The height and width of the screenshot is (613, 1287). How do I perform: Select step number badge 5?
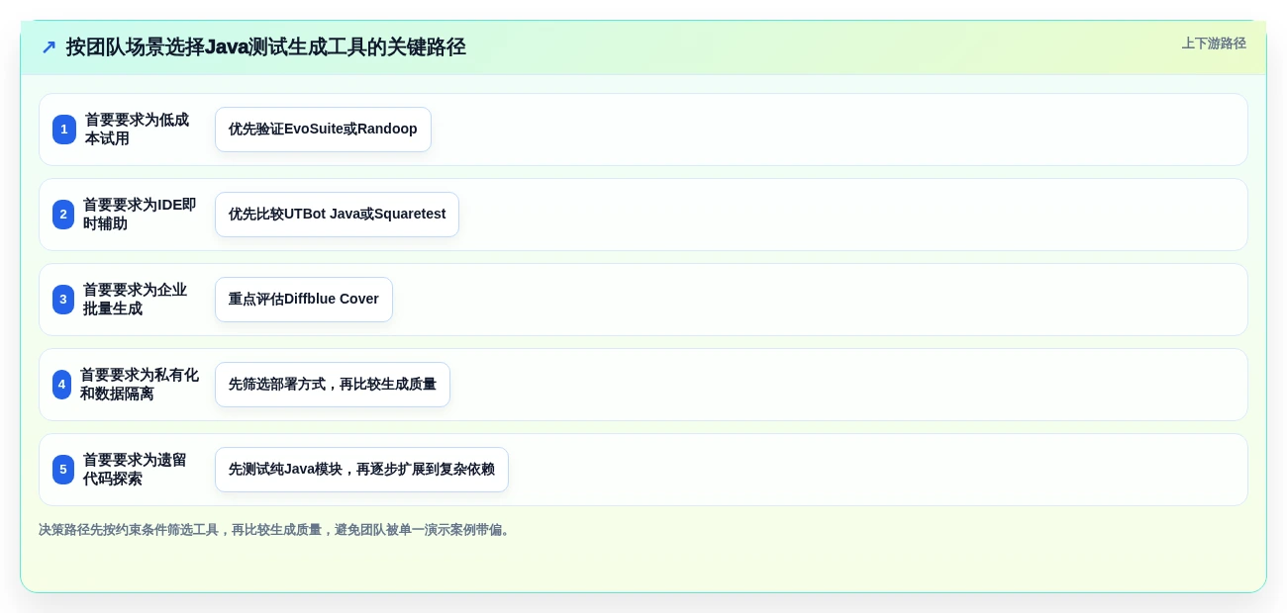tap(63, 470)
